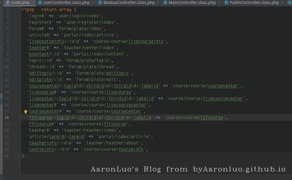Screen dimensions: 292x180
Task: Click the class icon beside MainController.class.php
Action: [165, 3]
